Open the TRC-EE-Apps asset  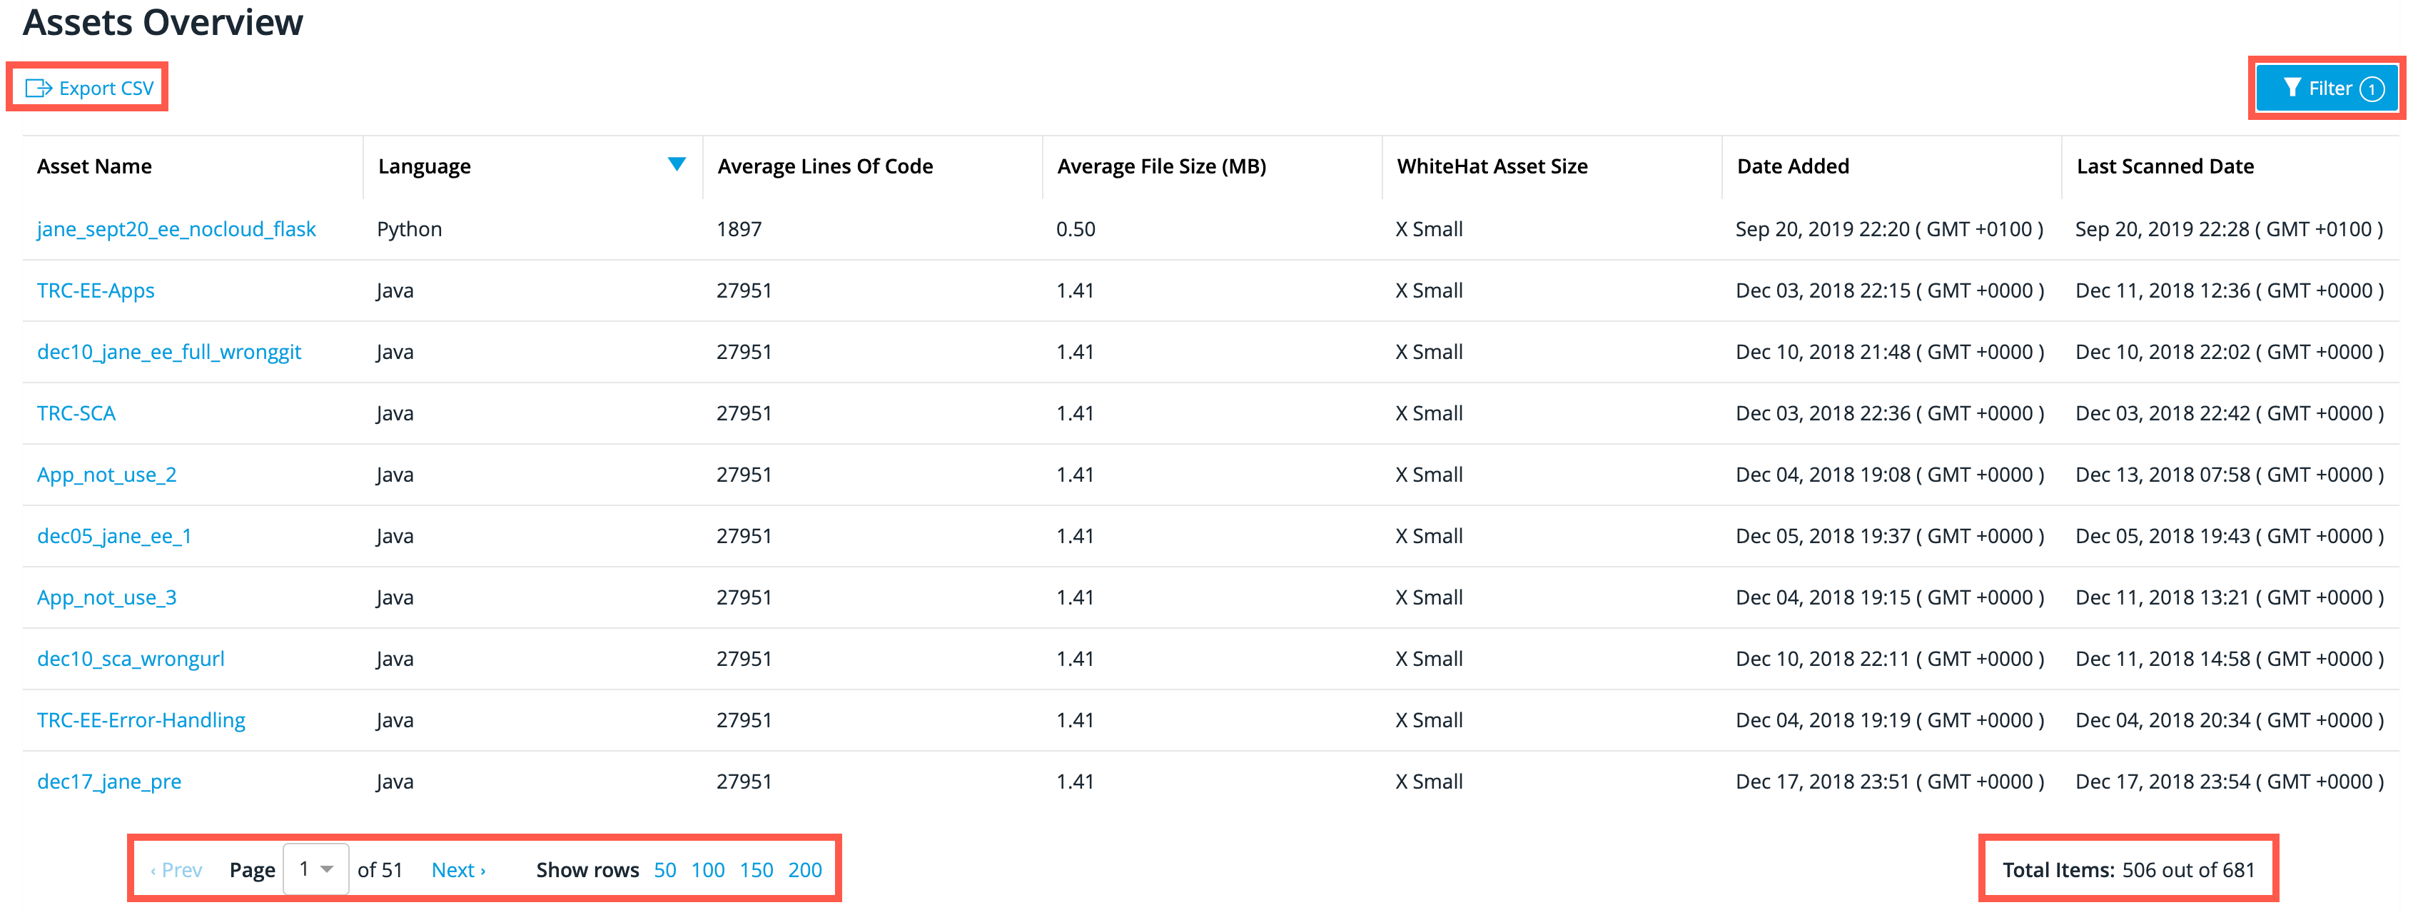coord(96,291)
